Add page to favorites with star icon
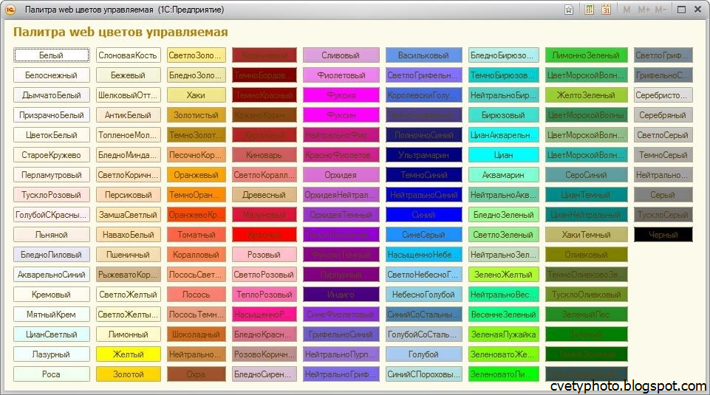 pyautogui.click(x=569, y=10)
